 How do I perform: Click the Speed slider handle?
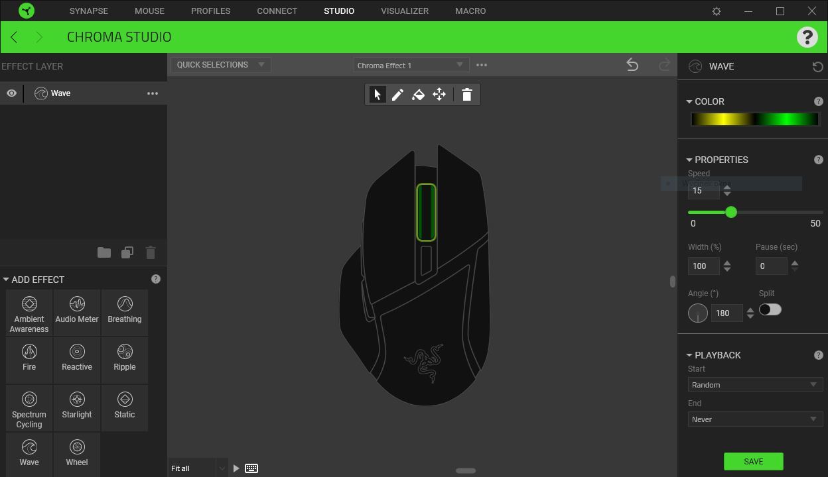731,212
